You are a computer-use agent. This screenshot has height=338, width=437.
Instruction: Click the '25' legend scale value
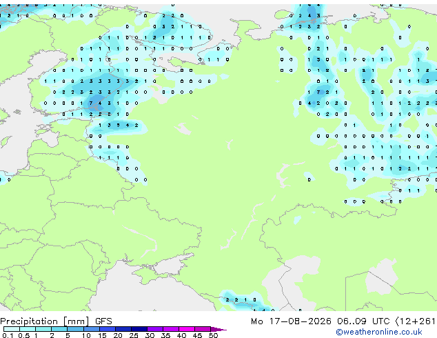click(134, 335)
